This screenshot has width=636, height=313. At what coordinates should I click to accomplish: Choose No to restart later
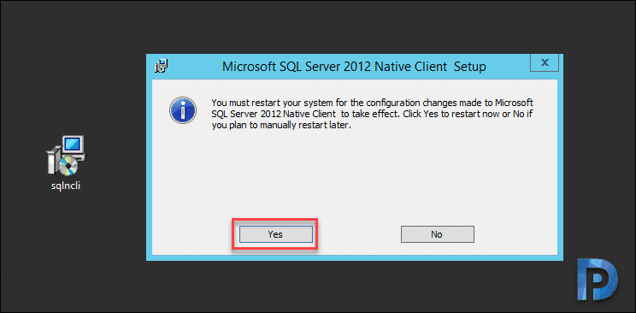click(438, 234)
